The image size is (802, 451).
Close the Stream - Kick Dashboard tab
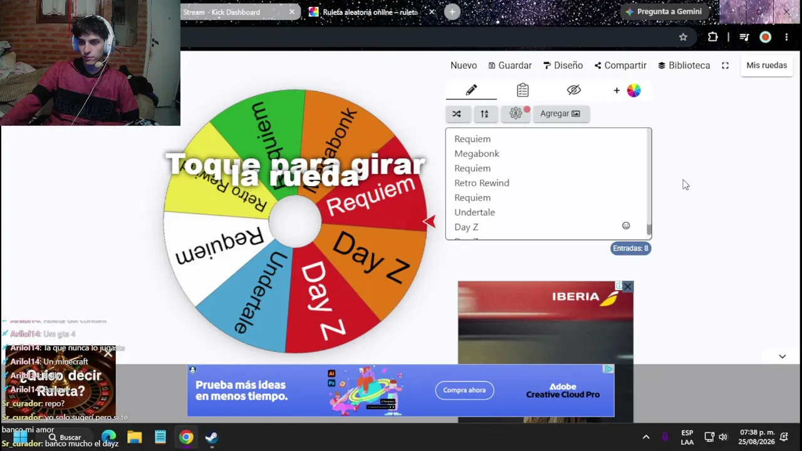pos(292,12)
